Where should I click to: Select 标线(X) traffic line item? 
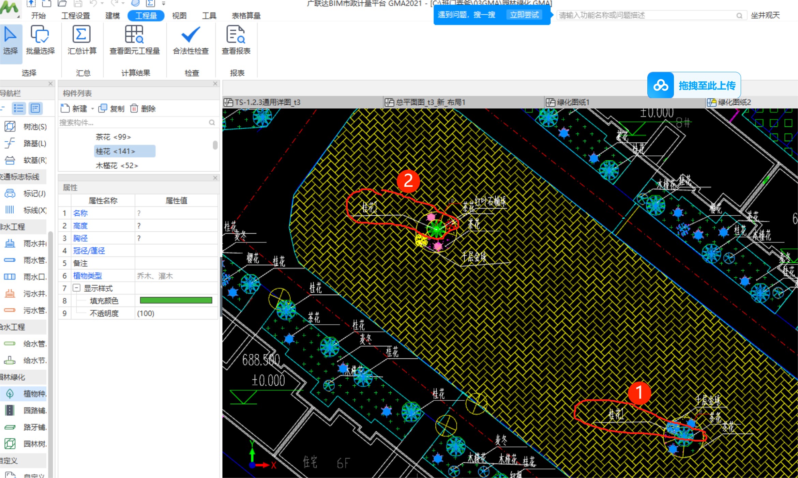point(26,210)
